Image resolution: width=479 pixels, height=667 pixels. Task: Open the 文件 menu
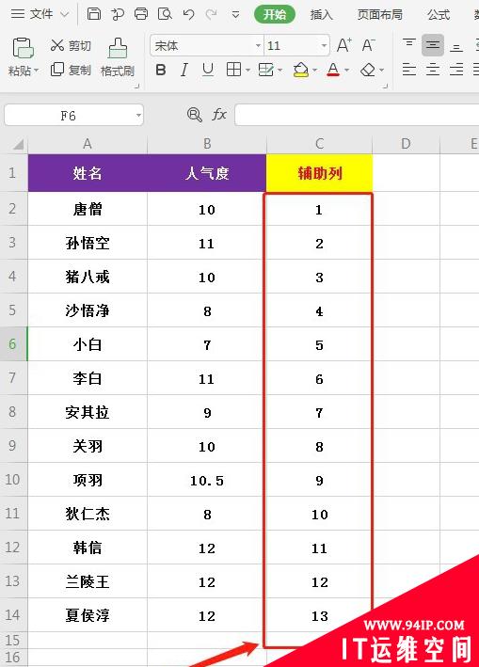pos(40,14)
